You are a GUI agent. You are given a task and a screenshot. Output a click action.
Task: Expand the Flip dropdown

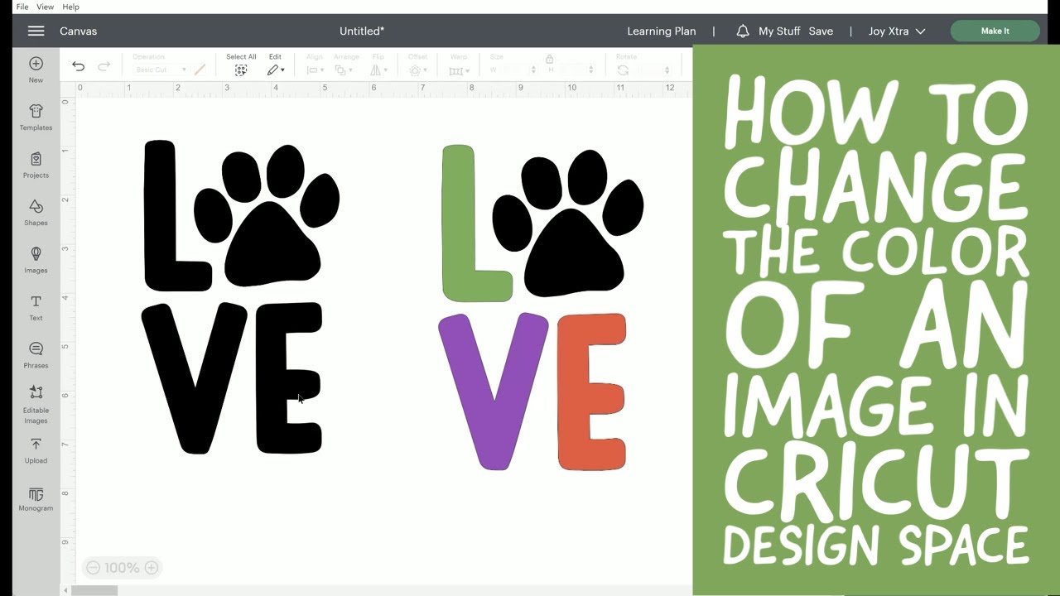(378, 70)
